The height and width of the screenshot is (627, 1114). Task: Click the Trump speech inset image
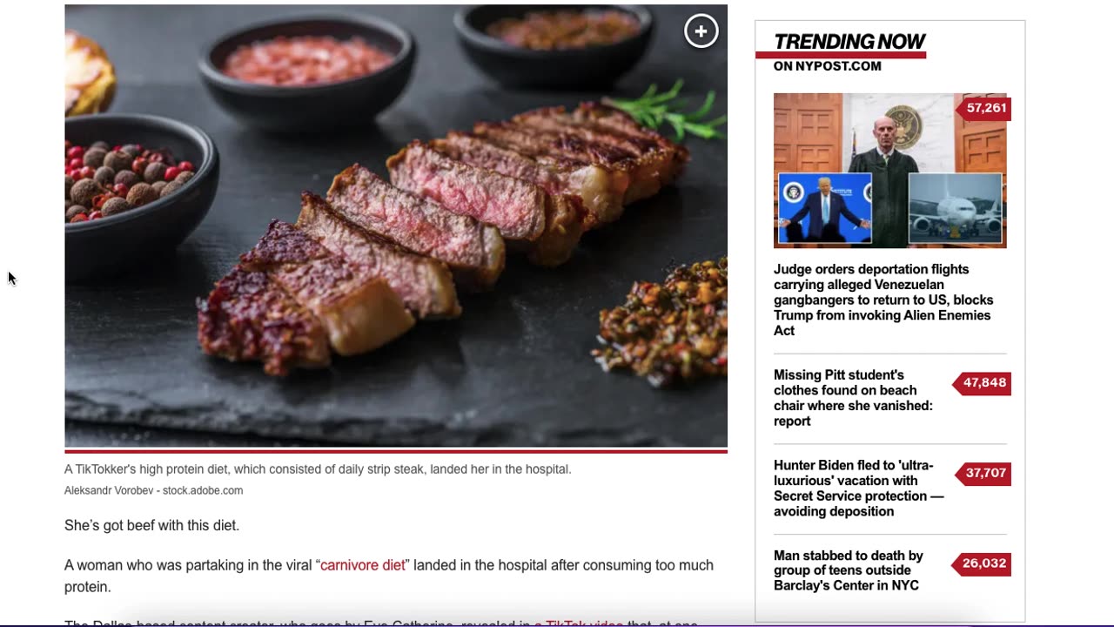pyautogui.click(x=824, y=208)
